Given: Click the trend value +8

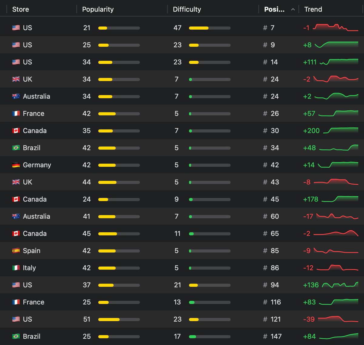Looking at the screenshot, I should point(307,45).
